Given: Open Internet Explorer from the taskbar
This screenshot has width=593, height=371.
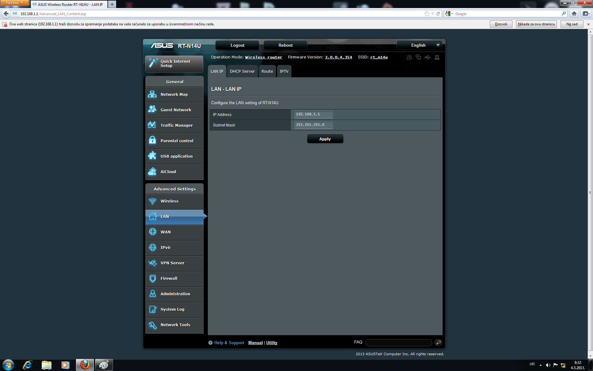Looking at the screenshot, I should (x=27, y=365).
